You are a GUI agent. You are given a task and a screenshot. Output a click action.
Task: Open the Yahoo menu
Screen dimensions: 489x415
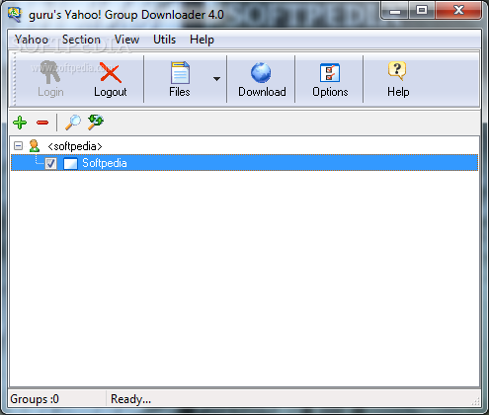coord(32,40)
